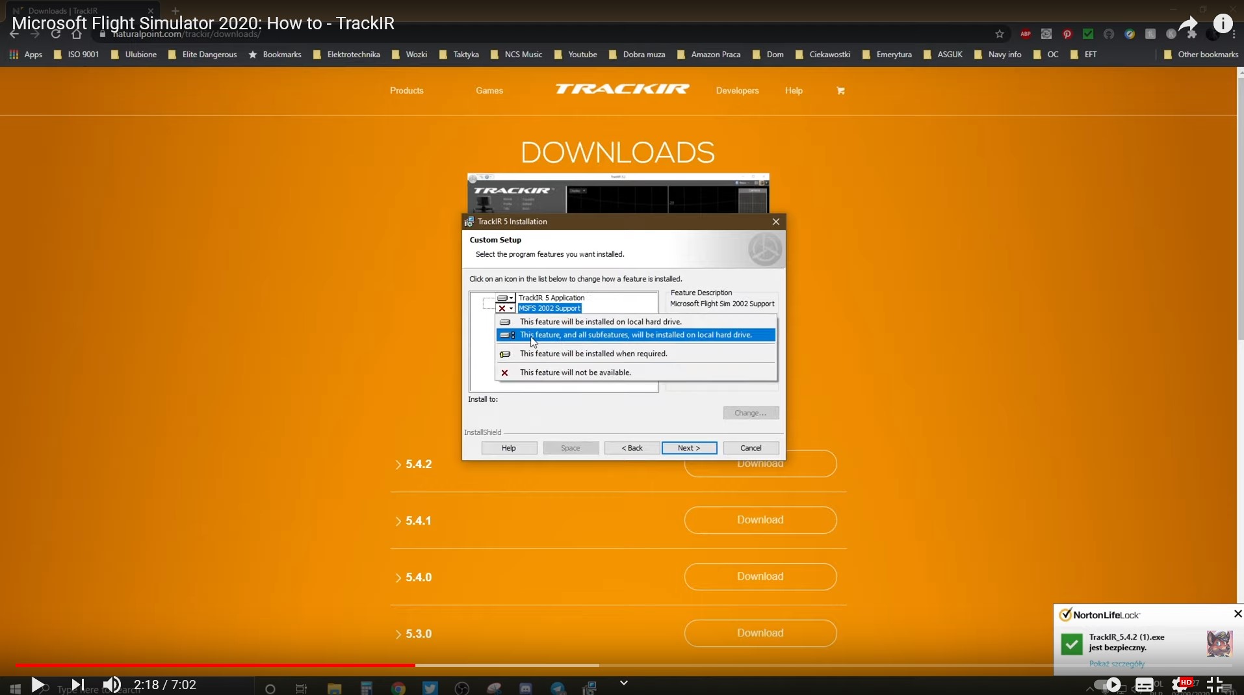Reload the browser page

tap(56, 34)
